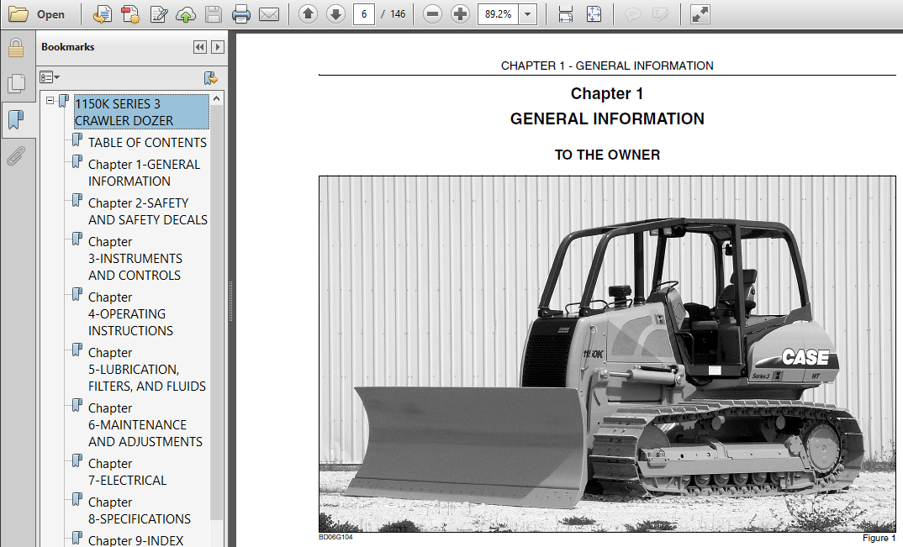Open the TABLE OF CONTENTS bookmark
Viewport: 903px width, 547px height.
pyautogui.click(x=147, y=143)
